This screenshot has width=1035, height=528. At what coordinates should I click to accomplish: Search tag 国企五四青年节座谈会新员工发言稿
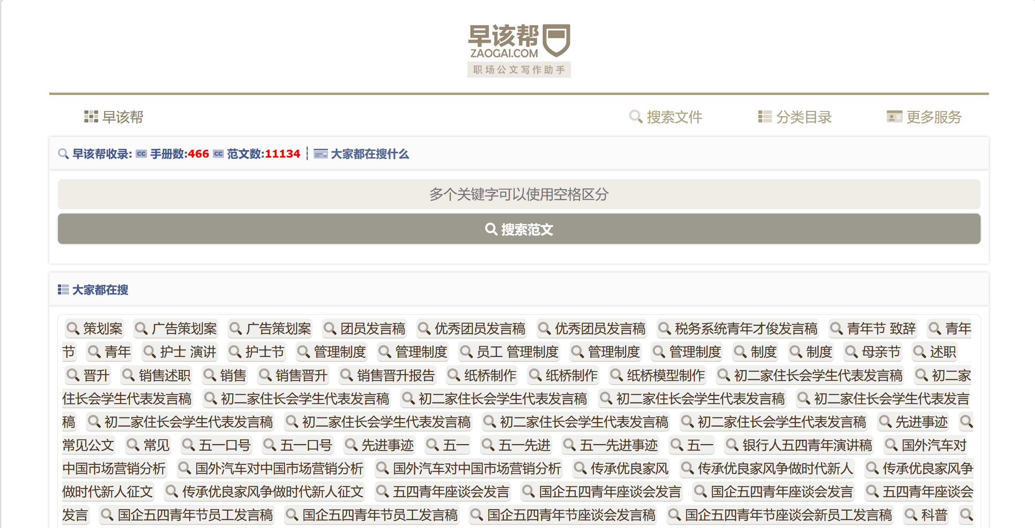(780, 515)
